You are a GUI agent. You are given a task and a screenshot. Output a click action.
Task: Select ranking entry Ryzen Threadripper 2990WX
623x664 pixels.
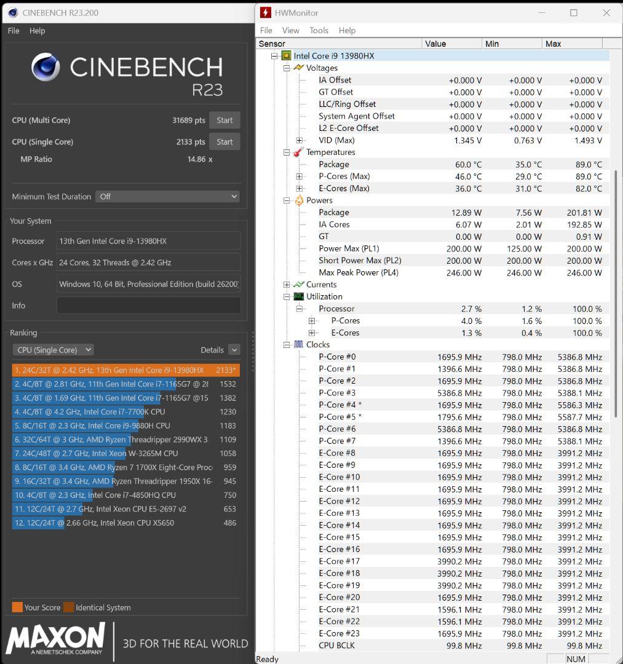tap(126, 440)
